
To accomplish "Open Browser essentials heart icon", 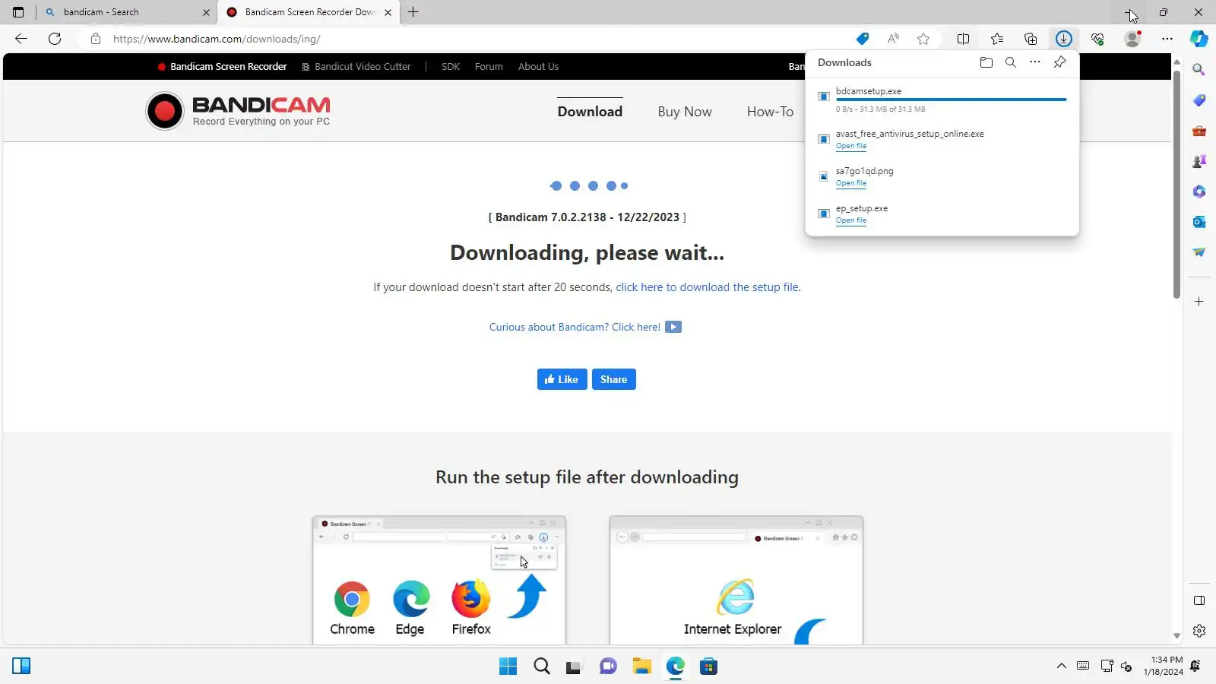I will pyautogui.click(x=1097, y=39).
